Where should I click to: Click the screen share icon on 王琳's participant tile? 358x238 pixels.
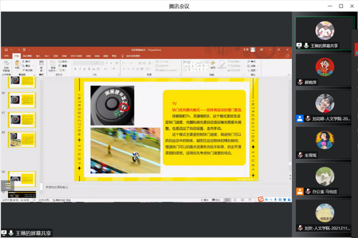[x=299, y=46]
